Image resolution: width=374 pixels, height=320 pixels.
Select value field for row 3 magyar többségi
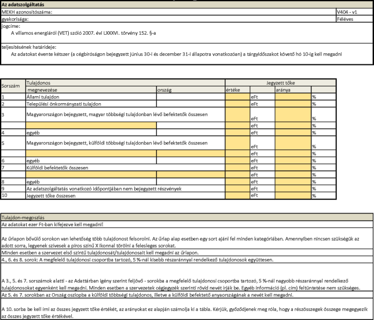[237, 114]
